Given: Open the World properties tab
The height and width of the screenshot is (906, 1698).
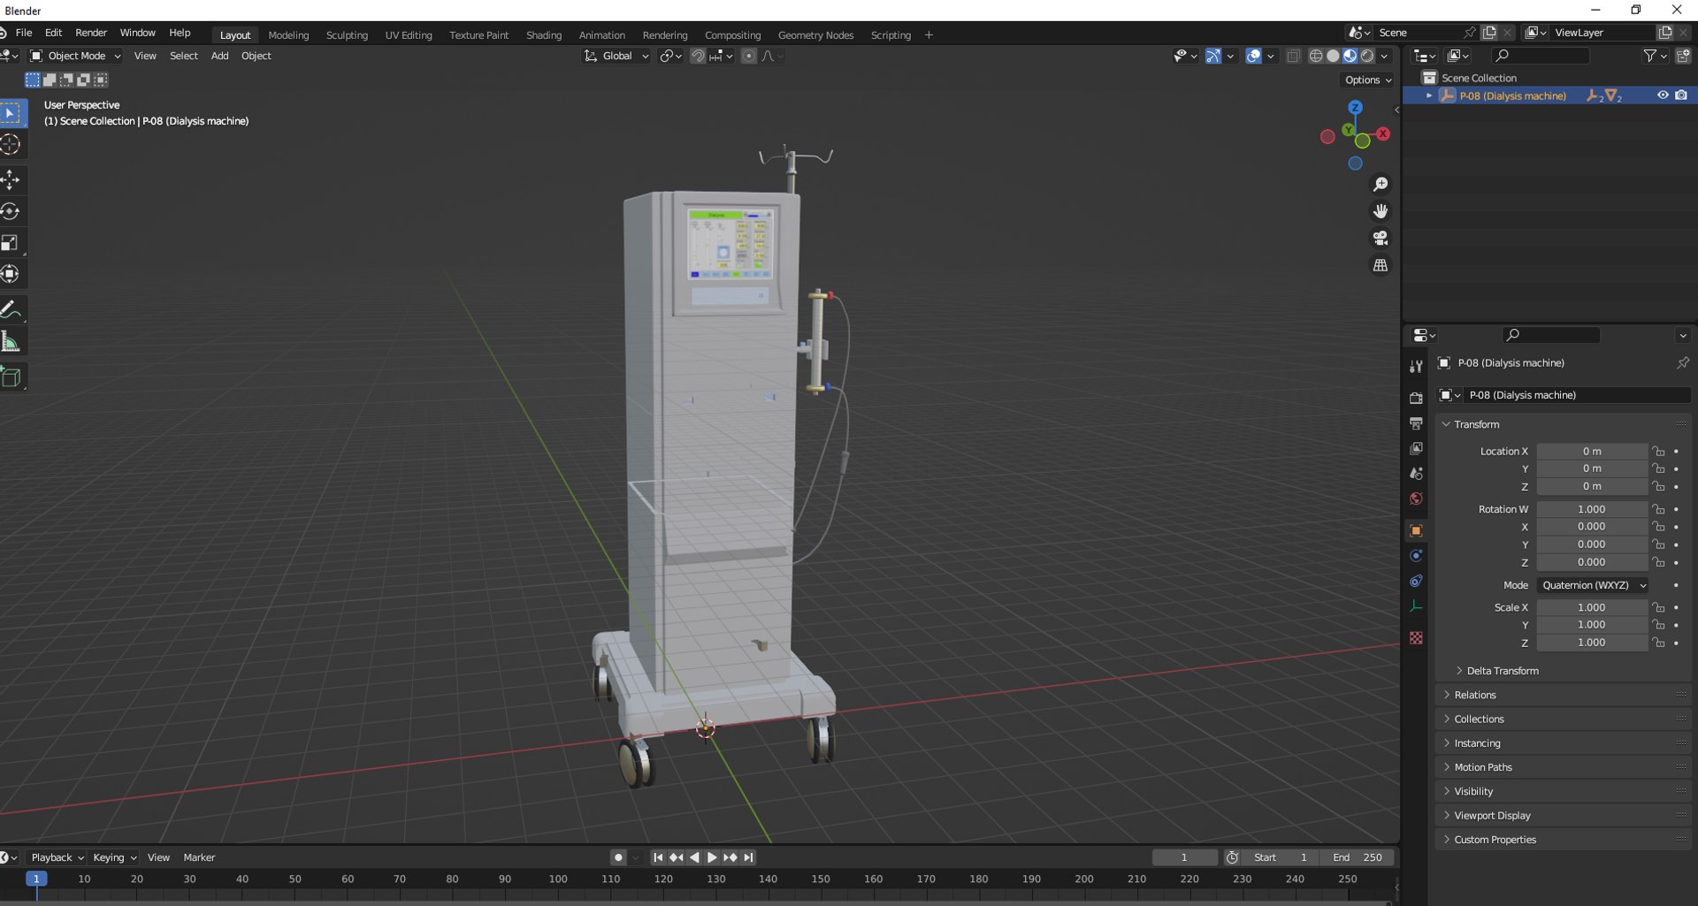Looking at the screenshot, I should [1416, 499].
